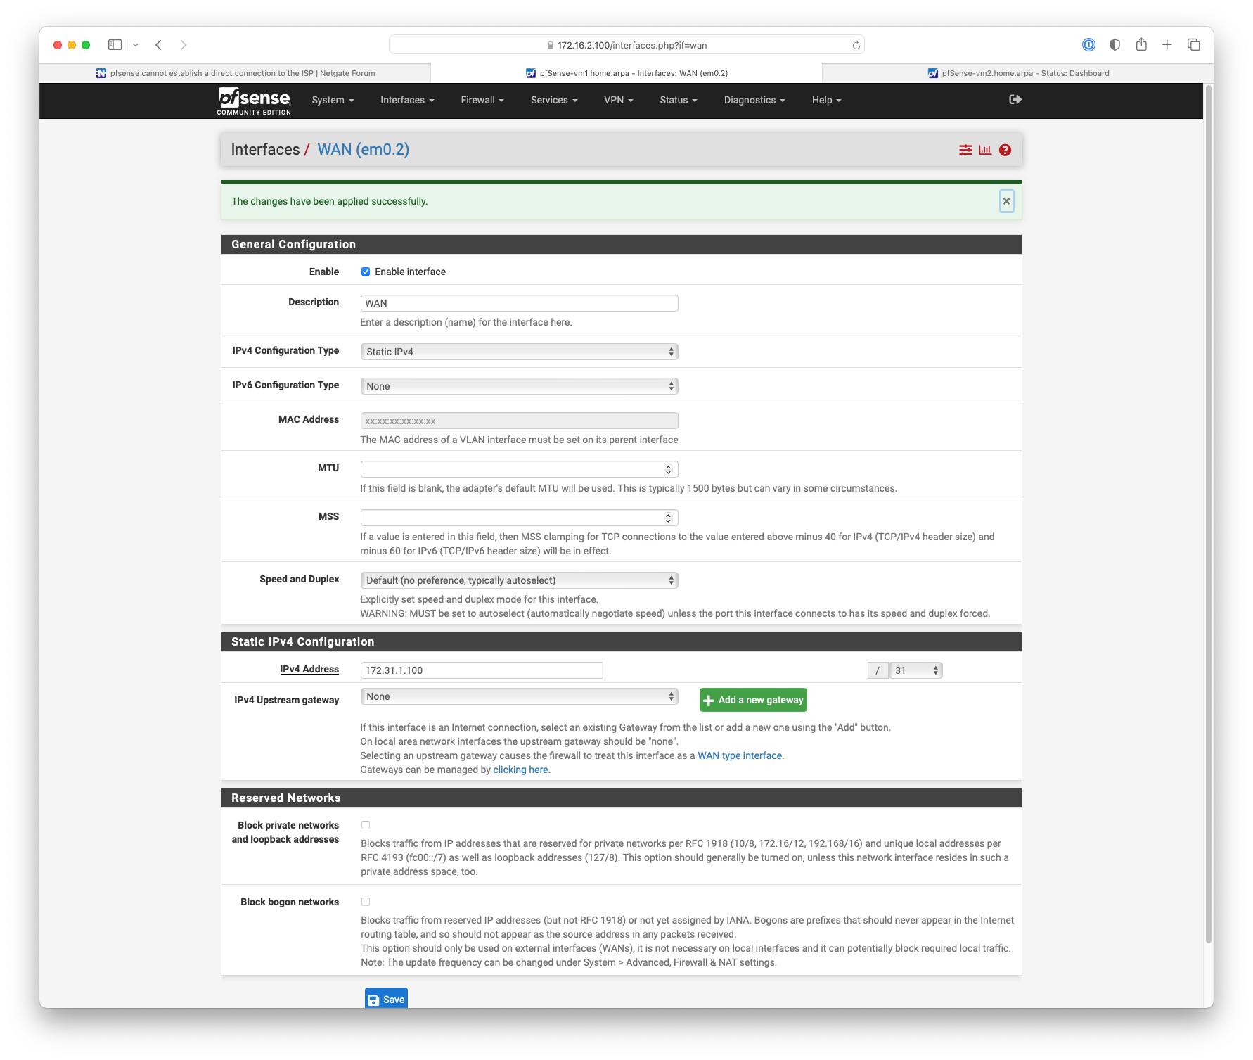
Task: Open IPv4 Upstream gateway dropdown
Action: (519, 696)
